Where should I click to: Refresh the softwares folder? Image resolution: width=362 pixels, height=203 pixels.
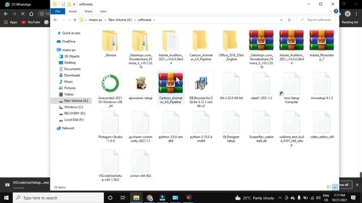[x=289, y=20]
